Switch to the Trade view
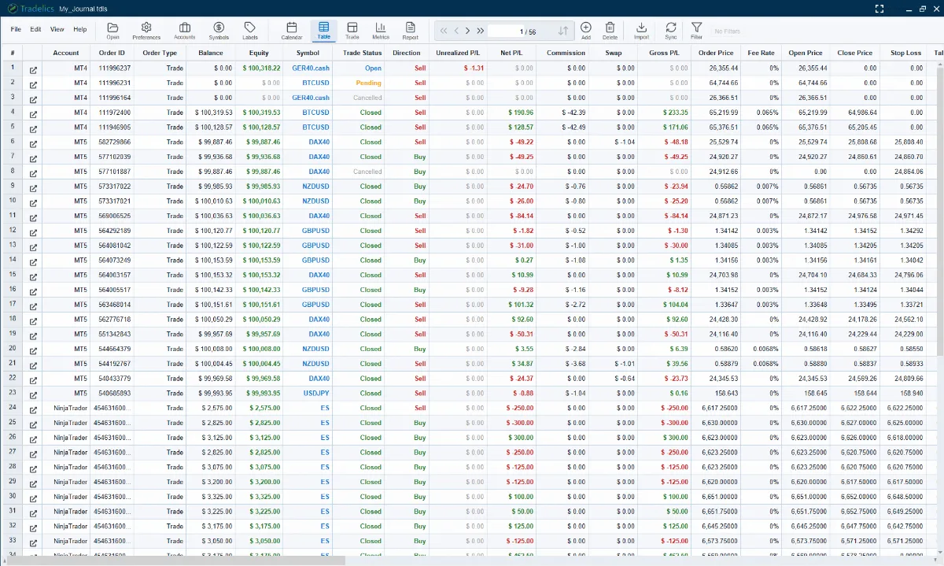 (x=352, y=31)
